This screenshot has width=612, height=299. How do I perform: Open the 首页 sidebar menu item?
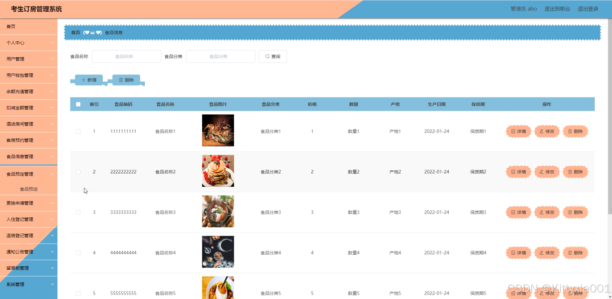pos(29,26)
